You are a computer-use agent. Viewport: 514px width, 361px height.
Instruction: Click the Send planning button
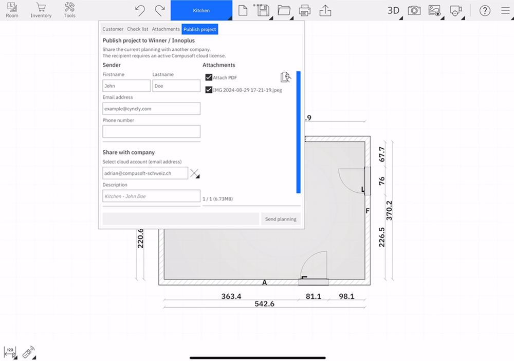pyautogui.click(x=281, y=219)
